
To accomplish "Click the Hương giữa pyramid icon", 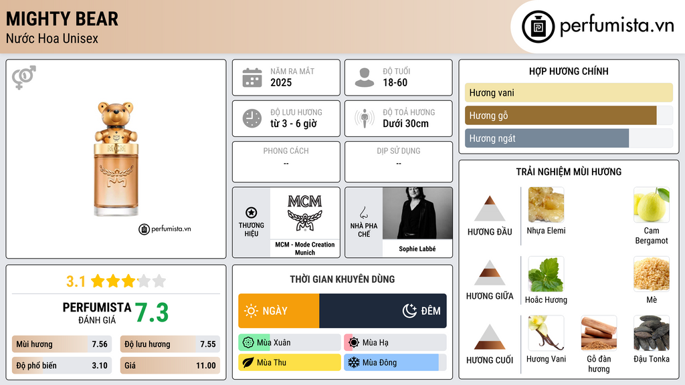I will pyautogui.click(x=490, y=273).
